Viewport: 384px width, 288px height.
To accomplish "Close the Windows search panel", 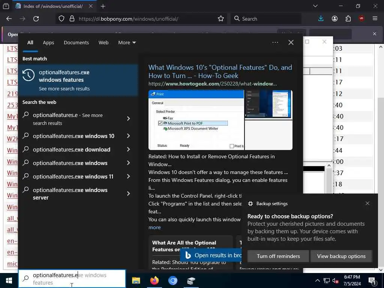I will click(x=291, y=43).
